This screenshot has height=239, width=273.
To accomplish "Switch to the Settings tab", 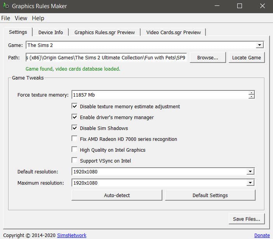I will 18,32.
